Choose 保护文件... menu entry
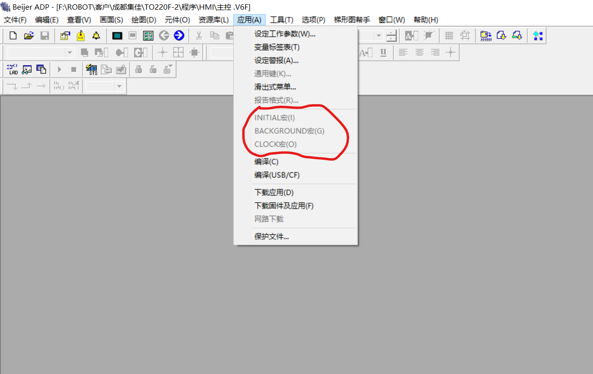 coord(271,236)
